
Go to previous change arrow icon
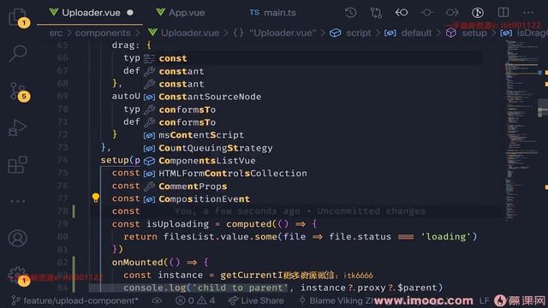tap(402, 13)
